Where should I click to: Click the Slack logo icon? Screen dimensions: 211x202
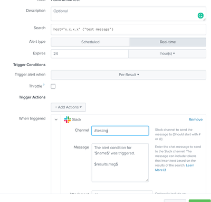(68, 120)
